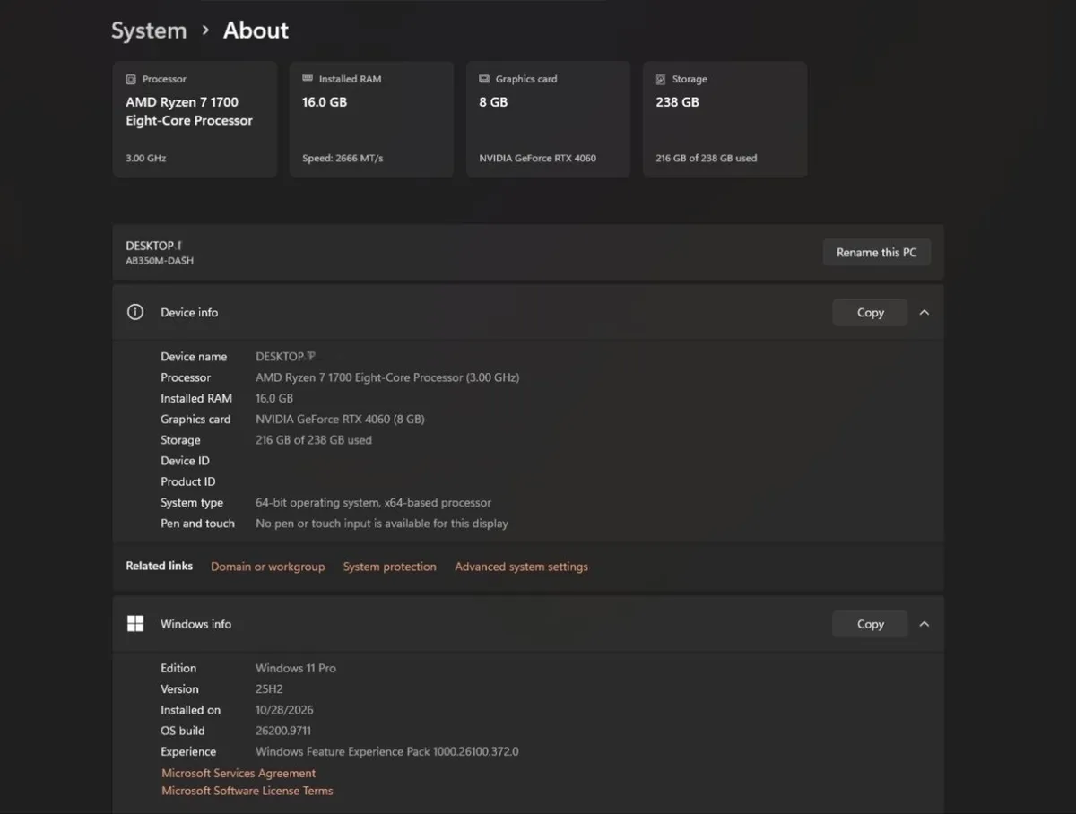Click 'NVIDIA GeForce RTX 4060' in Graphics card card
The width and height of the screenshot is (1076, 814).
pos(537,158)
